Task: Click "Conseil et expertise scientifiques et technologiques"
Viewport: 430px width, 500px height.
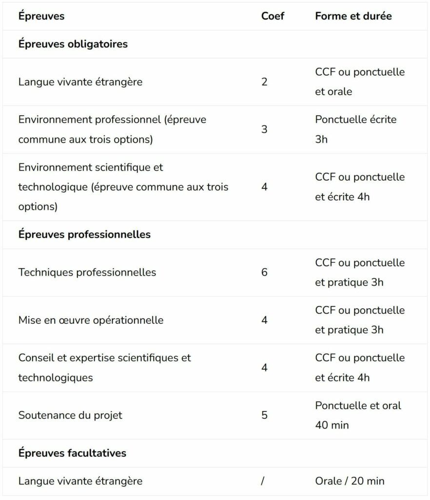Action: (x=104, y=368)
